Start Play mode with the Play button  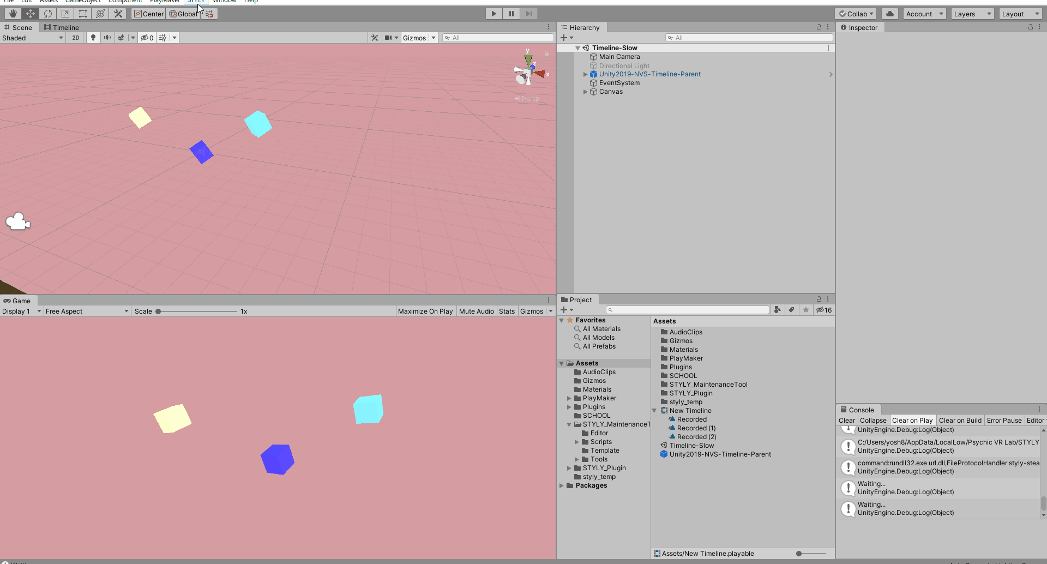[x=494, y=14]
